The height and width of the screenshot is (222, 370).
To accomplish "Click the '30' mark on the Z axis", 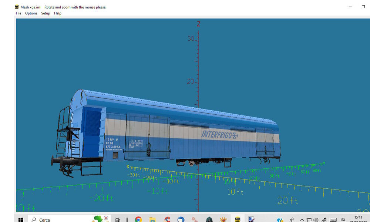I will coord(191,38).
